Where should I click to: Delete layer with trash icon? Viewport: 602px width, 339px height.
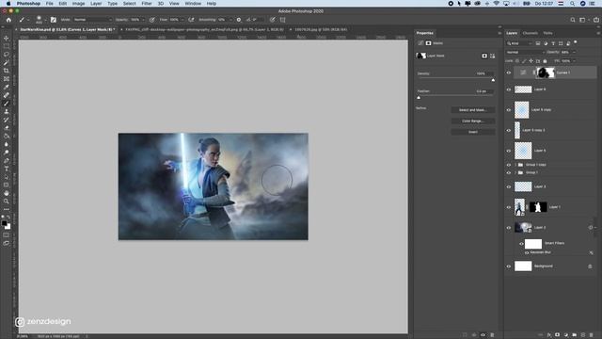pos(592,335)
